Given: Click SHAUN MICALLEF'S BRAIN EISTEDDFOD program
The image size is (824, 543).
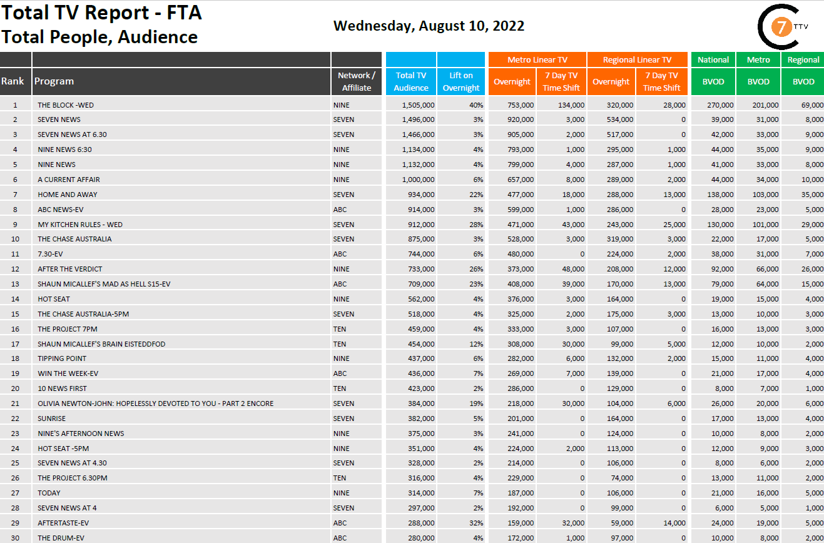Looking at the screenshot, I should tap(101, 344).
